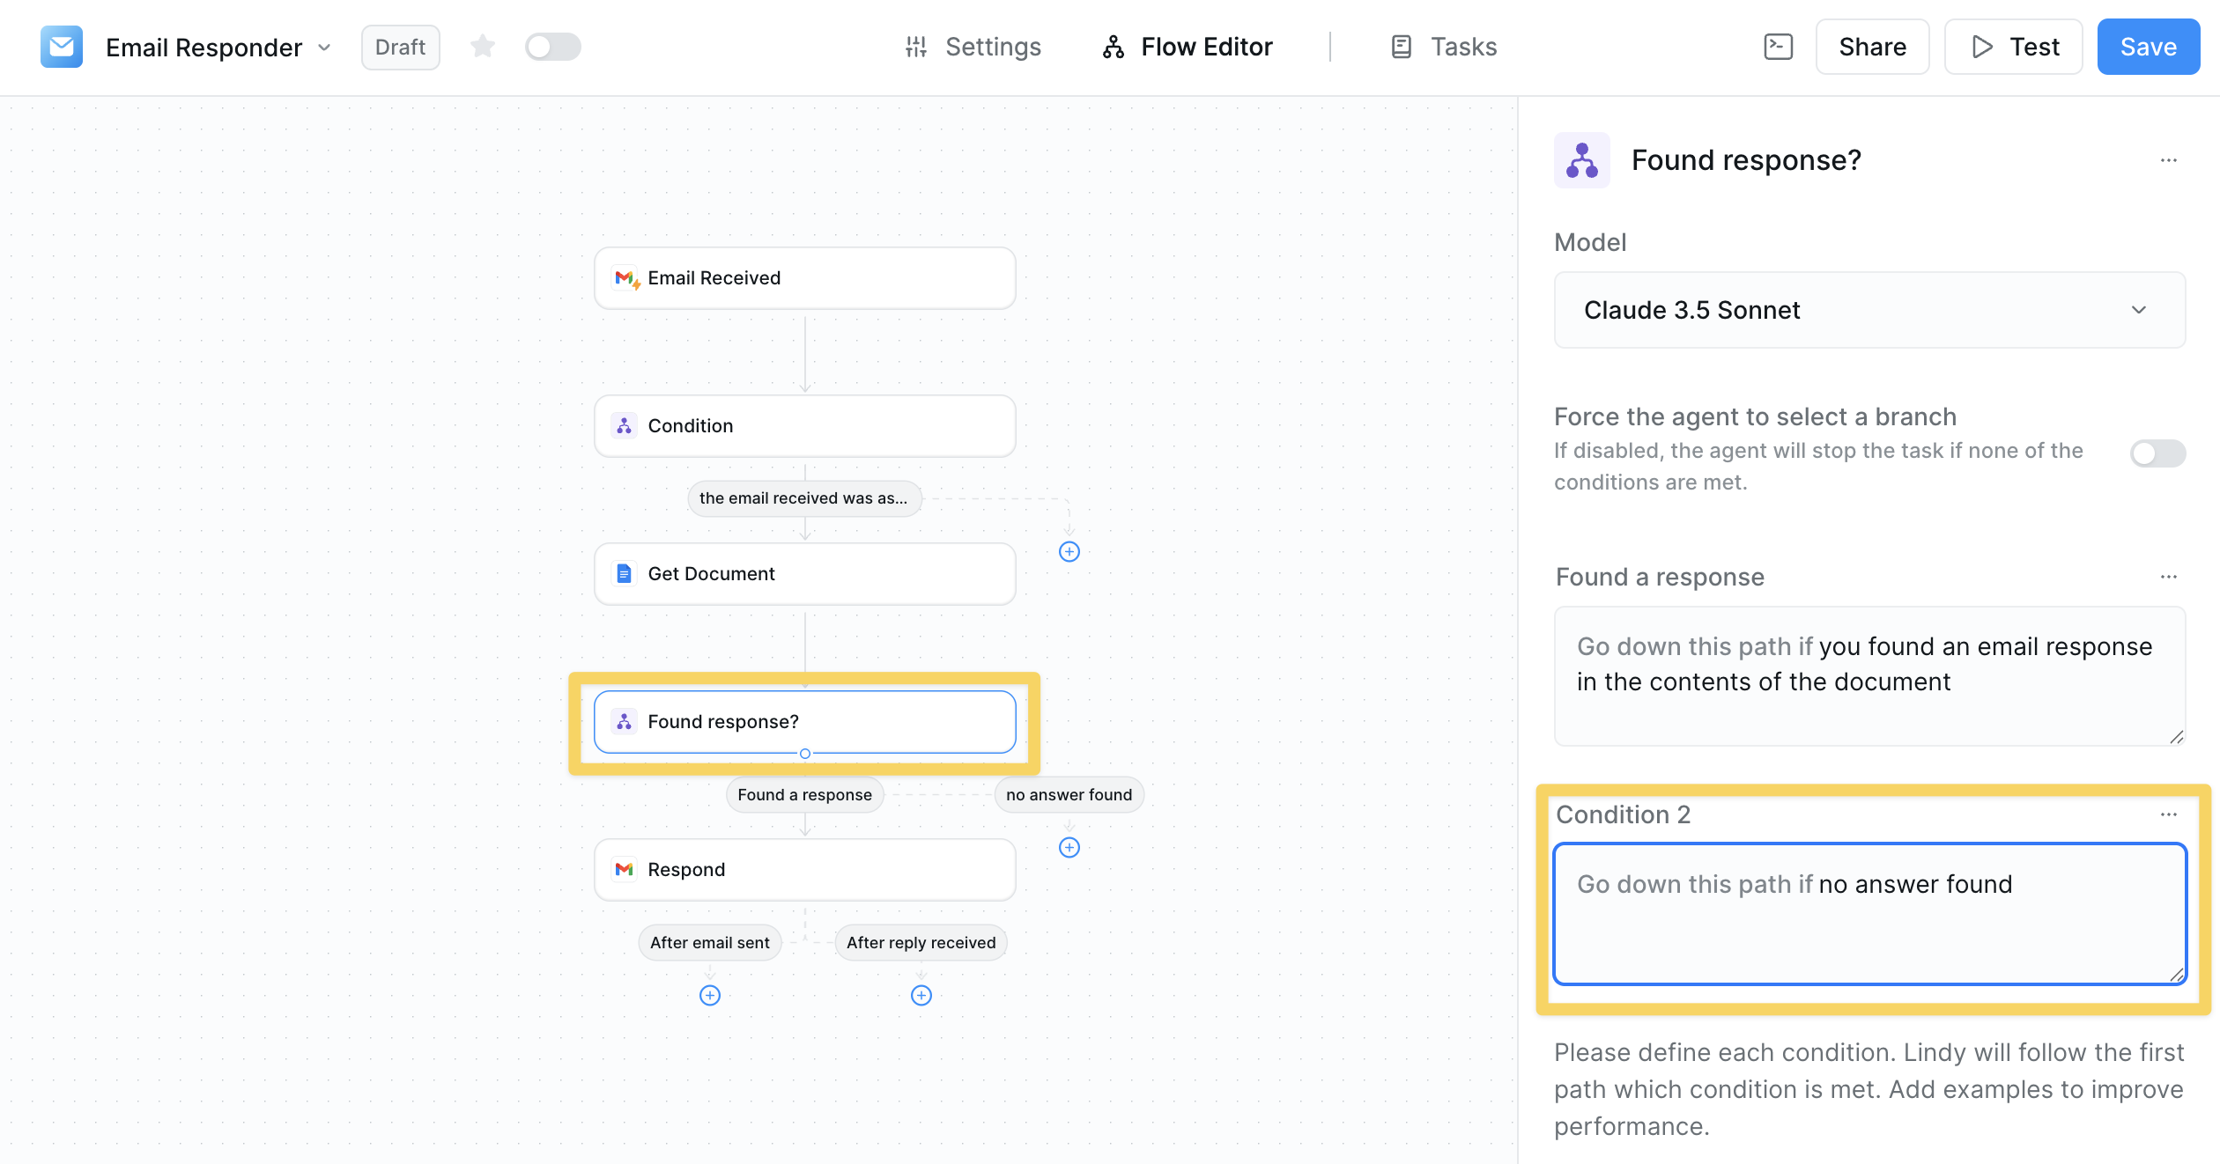Viewport: 2220px width, 1164px height.
Task: Click the Save button
Action: [2148, 47]
